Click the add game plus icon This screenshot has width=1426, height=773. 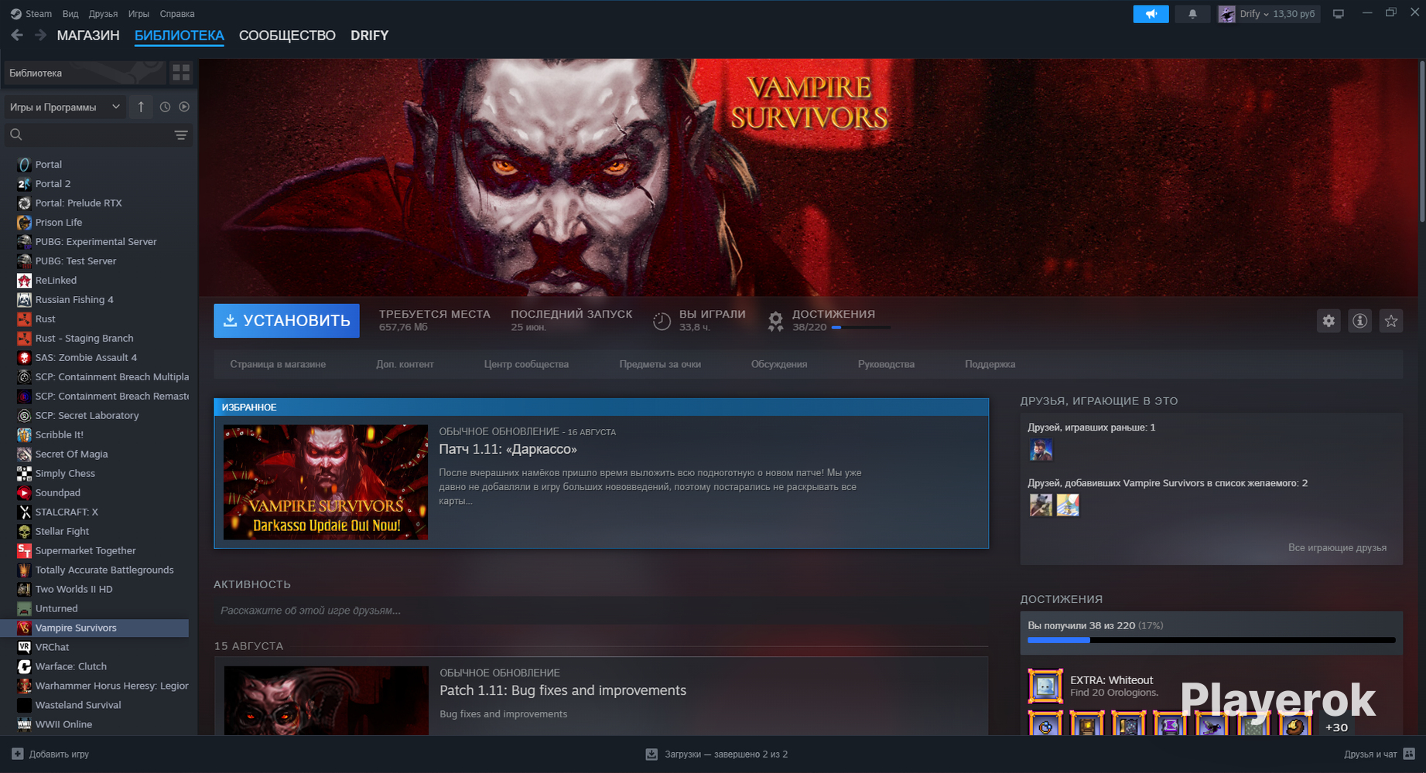tap(18, 754)
